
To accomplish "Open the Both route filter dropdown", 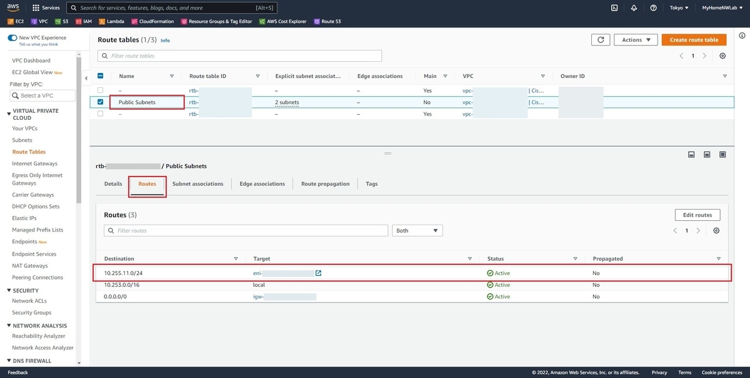I will pos(417,231).
